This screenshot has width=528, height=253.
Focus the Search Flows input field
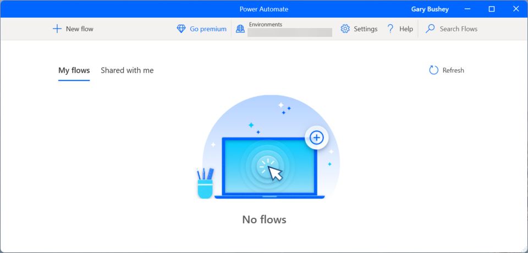pos(459,29)
